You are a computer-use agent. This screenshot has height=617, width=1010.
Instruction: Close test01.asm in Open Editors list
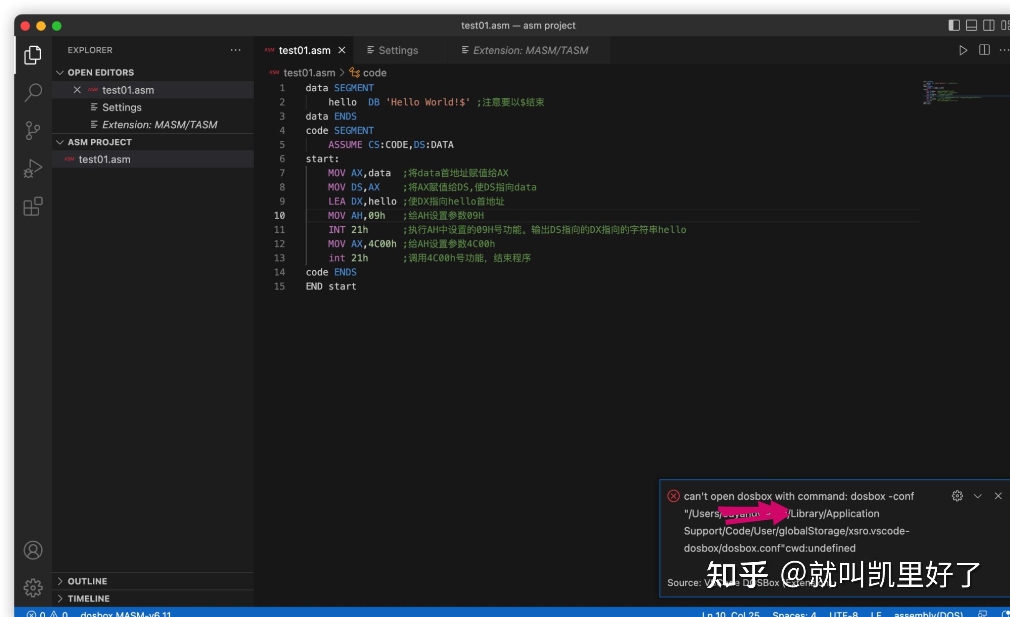pos(77,90)
